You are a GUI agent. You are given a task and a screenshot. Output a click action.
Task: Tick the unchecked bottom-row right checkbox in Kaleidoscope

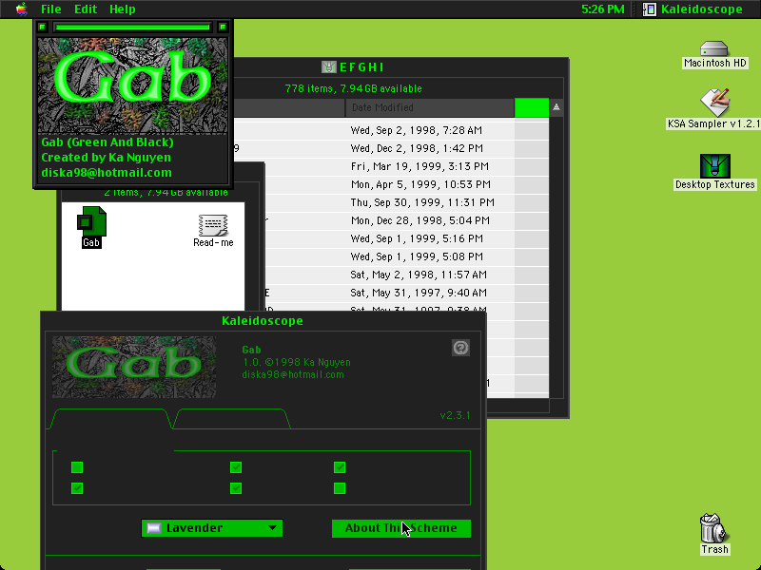(x=340, y=488)
